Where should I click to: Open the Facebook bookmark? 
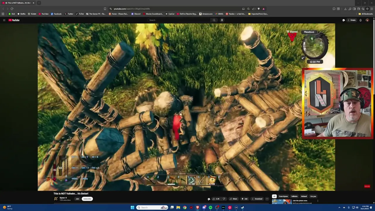pyautogui.click(x=56, y=14)
